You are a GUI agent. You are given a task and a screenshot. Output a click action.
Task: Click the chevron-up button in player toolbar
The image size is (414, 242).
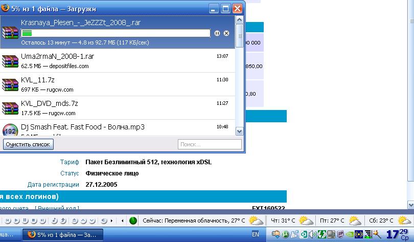pyautogui.click(x=83, y=221)
